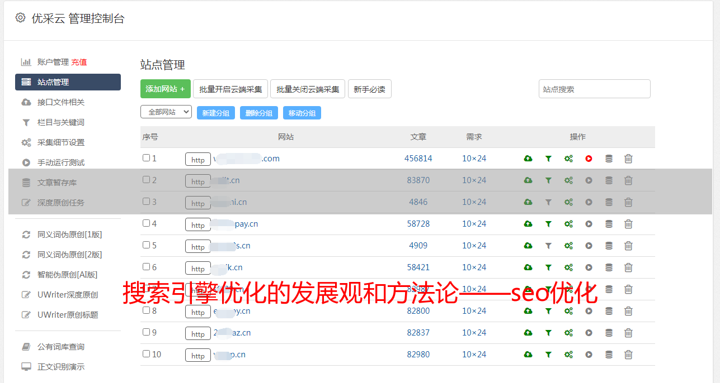Click the gear icon beside 优采云 管理控制台

(x=20, y=18)
